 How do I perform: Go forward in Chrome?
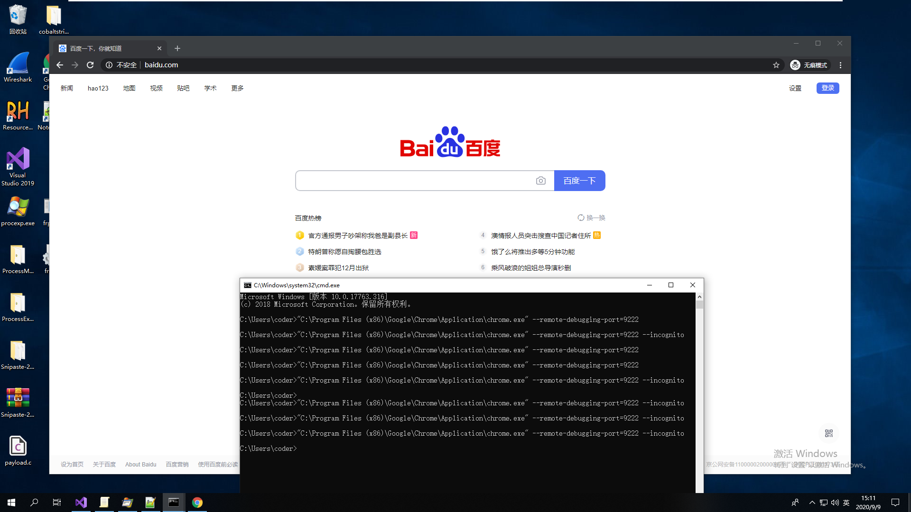click(x=75, y=65)
